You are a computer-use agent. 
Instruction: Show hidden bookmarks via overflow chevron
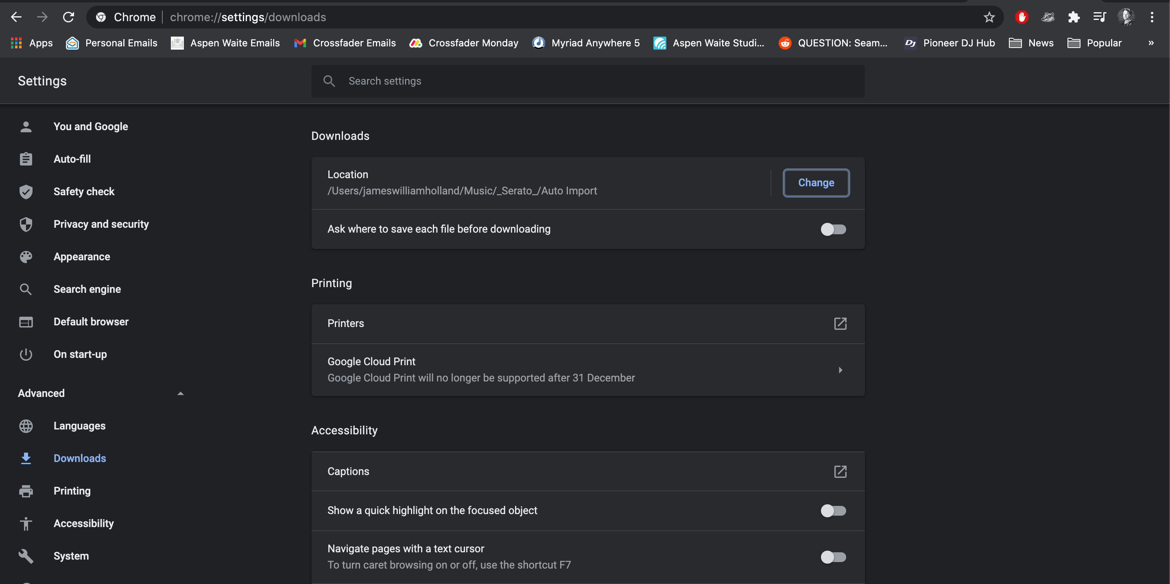[x=1151, y=43]
